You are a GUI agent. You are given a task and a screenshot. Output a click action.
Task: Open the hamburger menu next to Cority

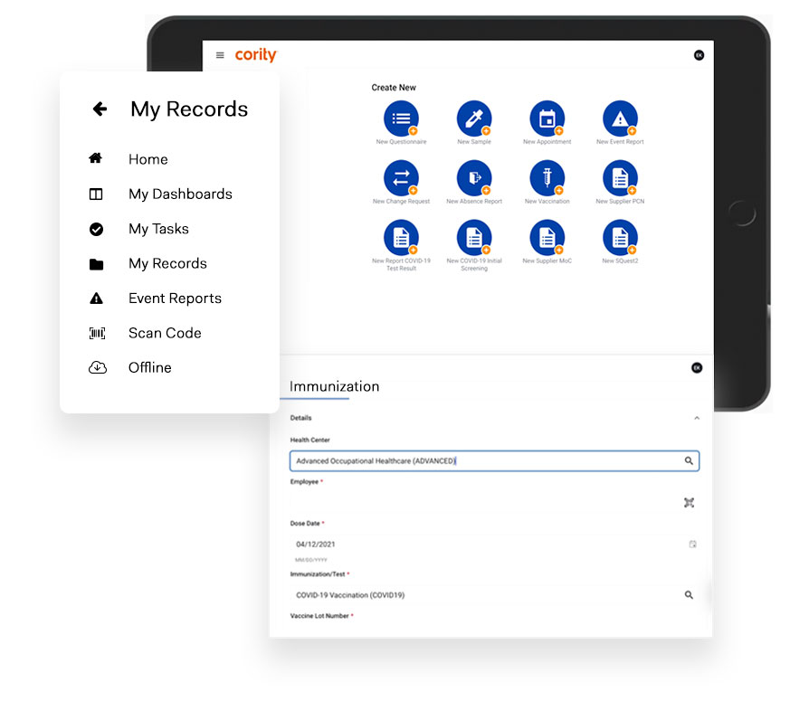[x=220, y=56]
